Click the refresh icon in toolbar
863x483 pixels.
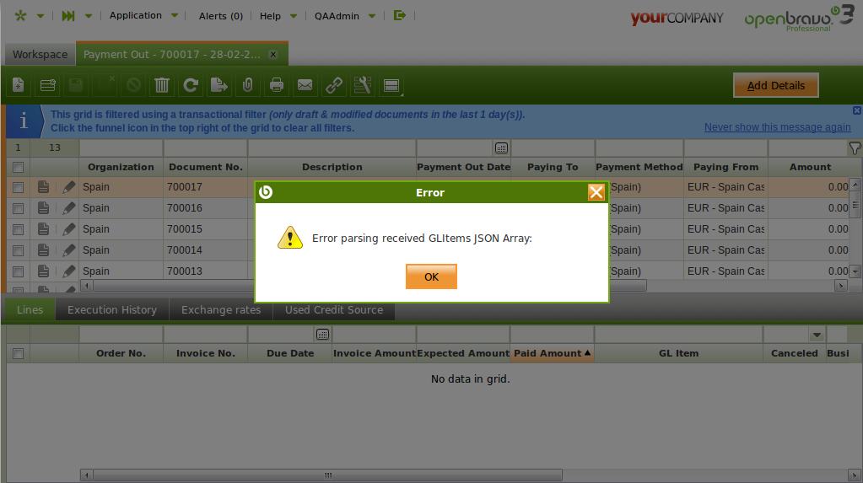191,85
